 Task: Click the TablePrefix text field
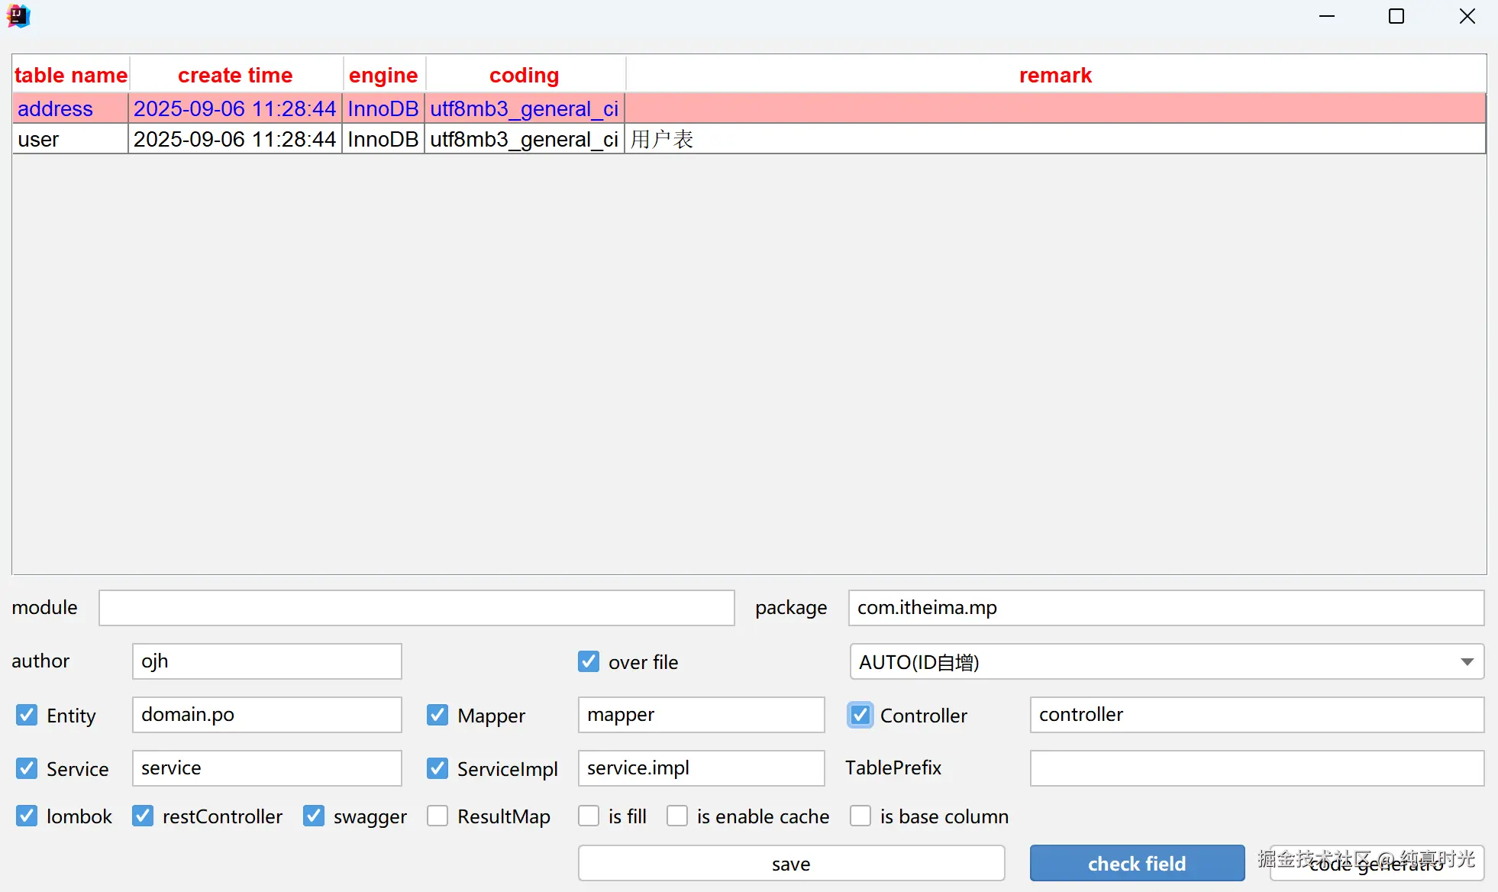[x=1256, y=768]
